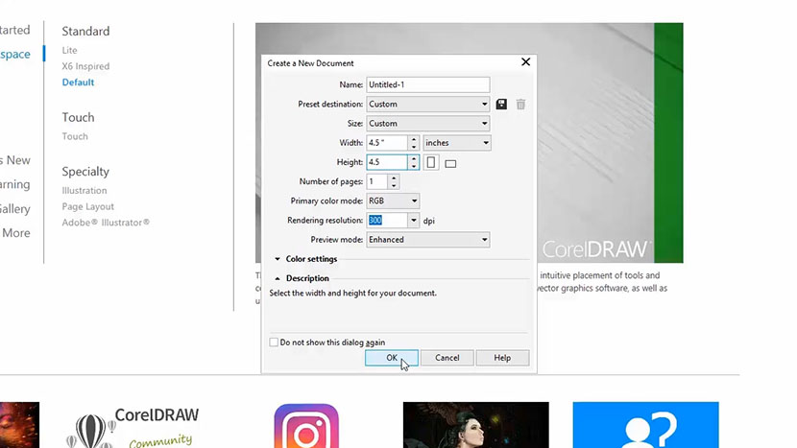Select the Lite workspace option
The image size is (797, 448).
pyautogui.click(x=70, y=50)
